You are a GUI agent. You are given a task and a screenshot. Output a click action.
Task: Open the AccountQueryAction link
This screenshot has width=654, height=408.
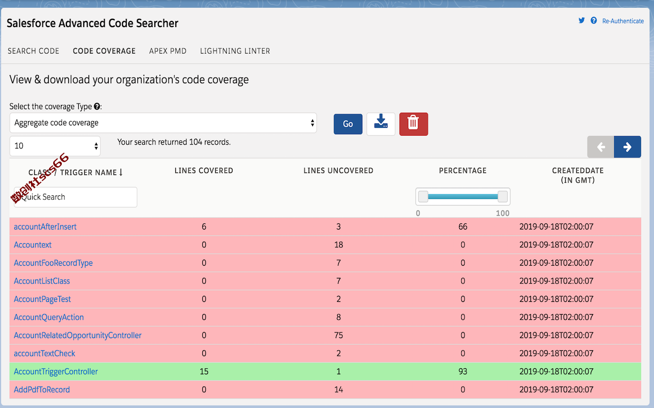pyautogui.click(x=49, y=317)
